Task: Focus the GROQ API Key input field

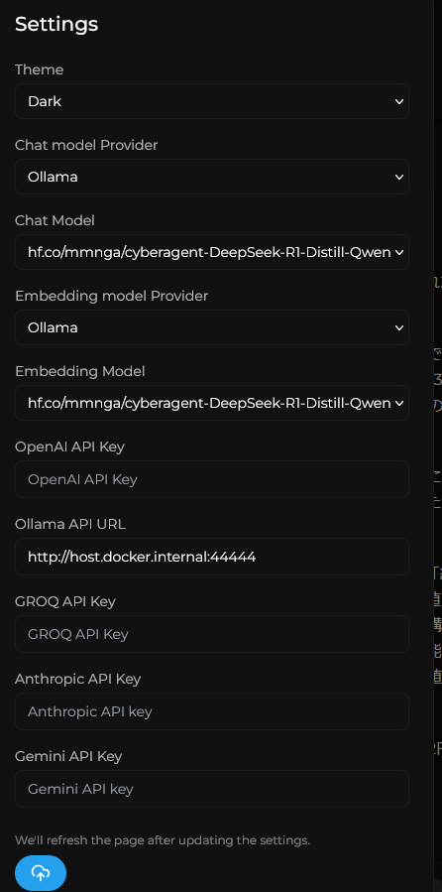Action: 212,634
